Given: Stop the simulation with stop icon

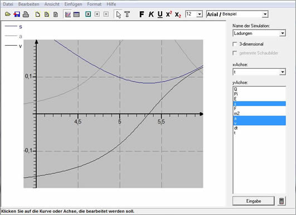Looking at the screenshot, I should [97, 14].
